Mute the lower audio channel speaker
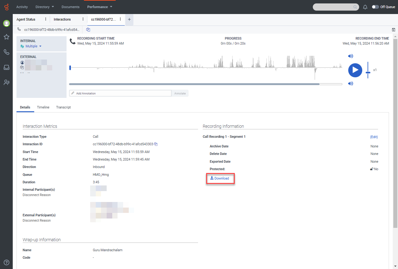 click(350, 84)
